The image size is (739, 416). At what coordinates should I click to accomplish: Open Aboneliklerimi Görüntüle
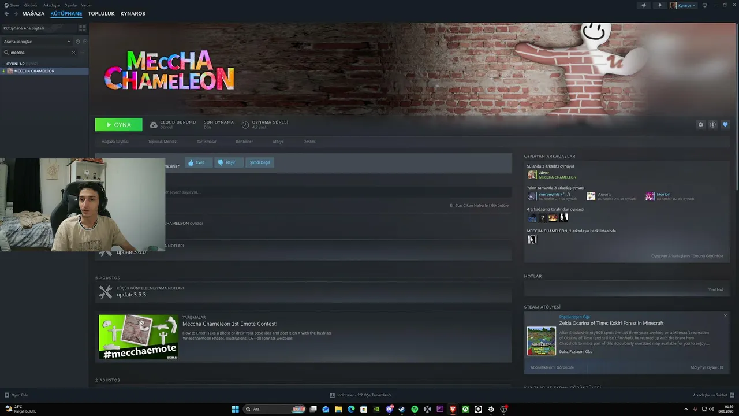tap(552, 367)
